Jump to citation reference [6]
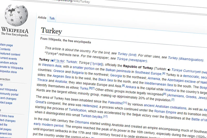This screenshot has height=138, width=207. pyautogui.click(x=164, y=73)
